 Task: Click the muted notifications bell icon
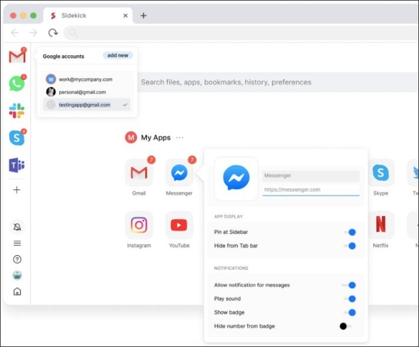pyautogui.click(x=17, y=227)
